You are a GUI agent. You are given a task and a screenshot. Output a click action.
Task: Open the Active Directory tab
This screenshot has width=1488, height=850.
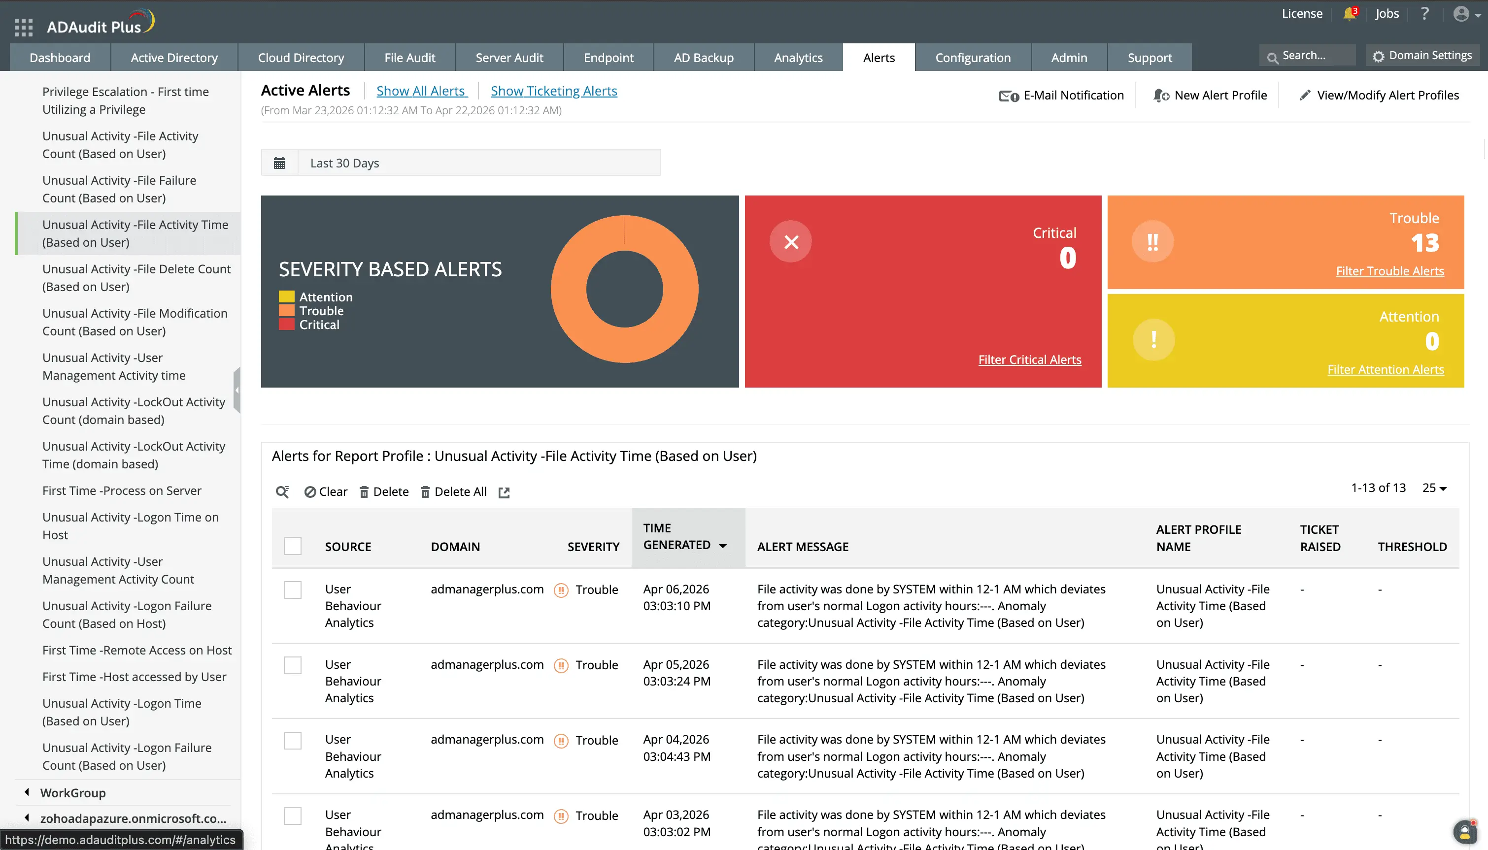[174, 57]
